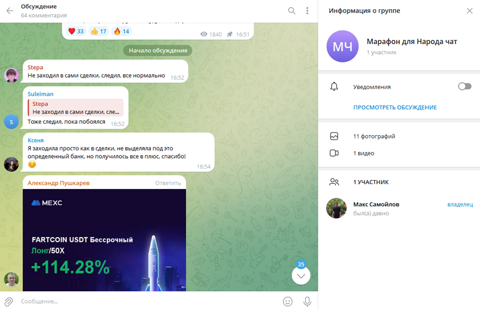Click the back arrow in discussion header

pos(10,11)
